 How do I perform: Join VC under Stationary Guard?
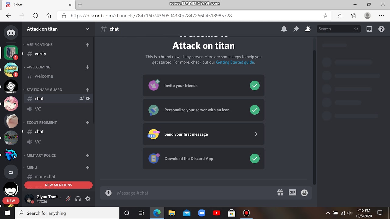point(58,109)
